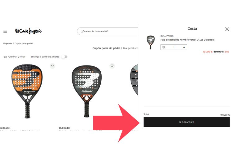The width and height of the screenshot is (233, 155).
Task: Open the orange Bullpadel Hack racket image
Action: tap(27, 91)
